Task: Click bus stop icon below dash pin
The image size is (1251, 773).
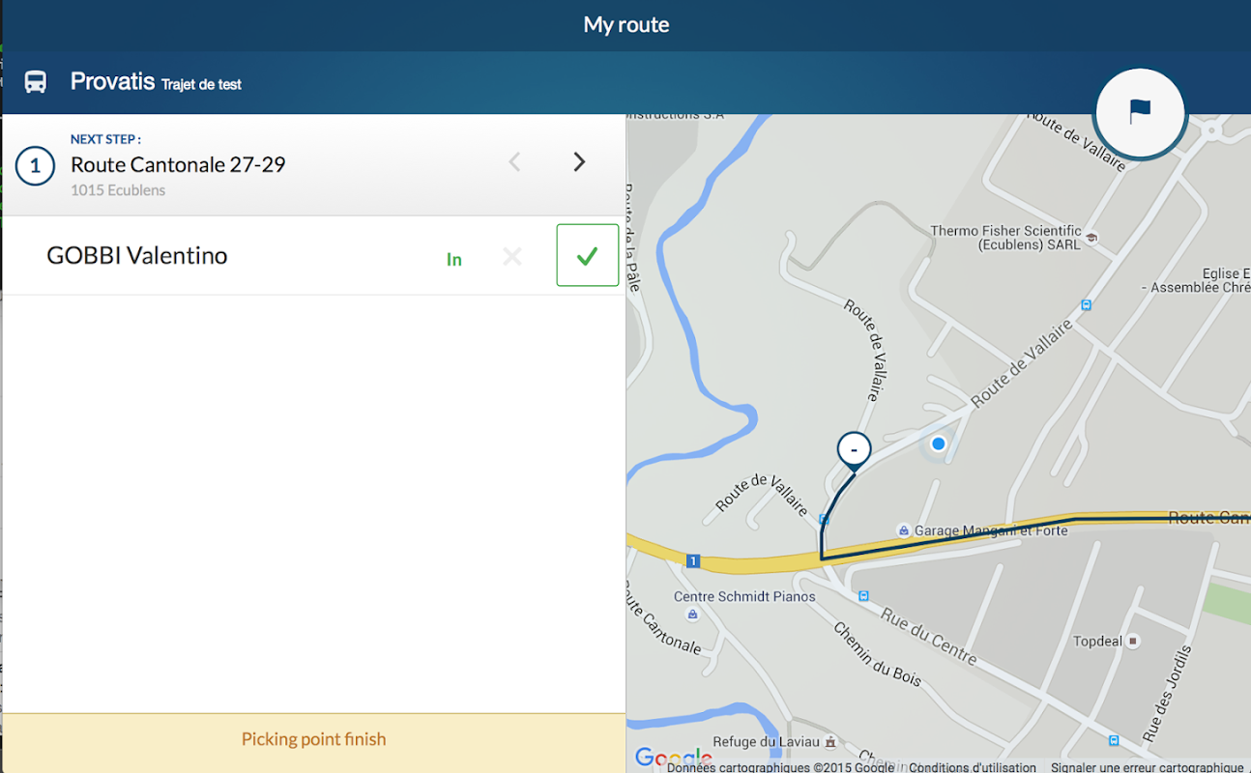Action: click(x=823, y=519)
